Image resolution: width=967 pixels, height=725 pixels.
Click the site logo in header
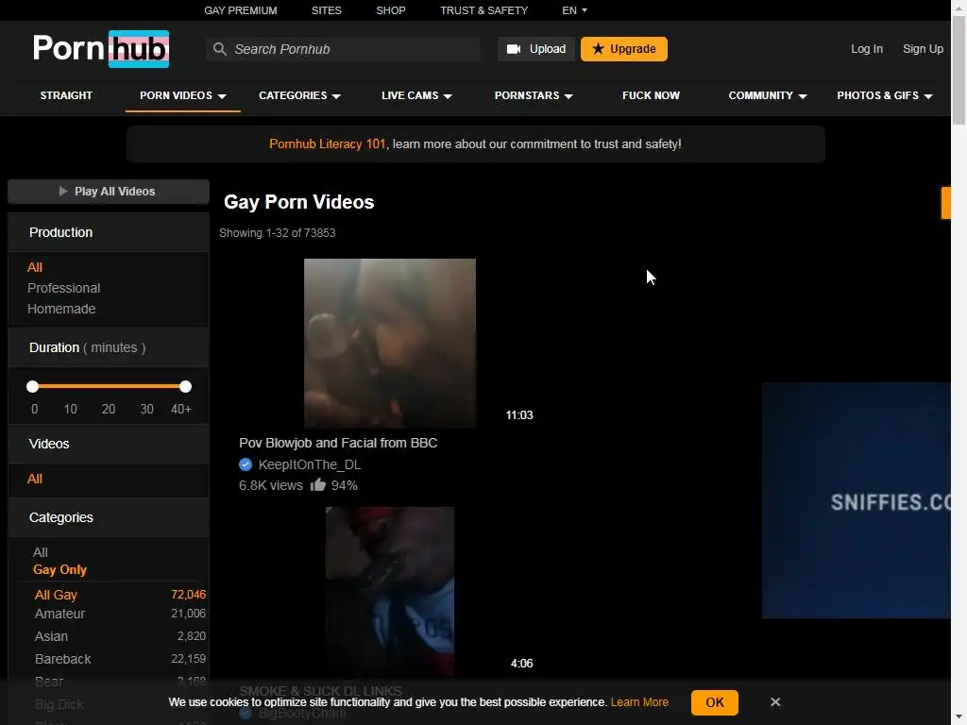point(101,49)
